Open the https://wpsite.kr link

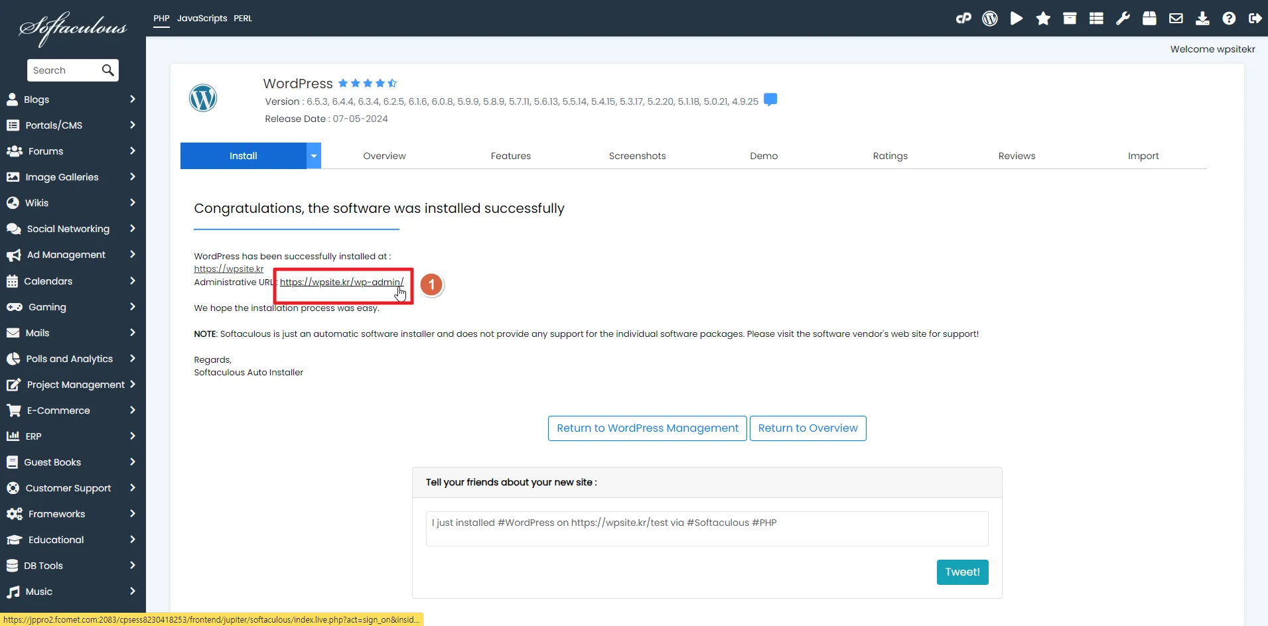tap(228, 269)
